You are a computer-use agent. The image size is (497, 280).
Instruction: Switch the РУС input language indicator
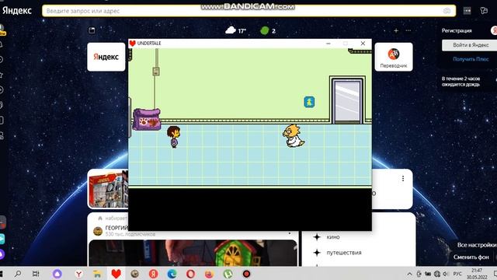coord(457,274)
